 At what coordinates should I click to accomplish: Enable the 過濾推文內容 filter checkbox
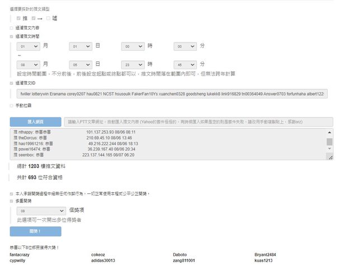point(11,28)
